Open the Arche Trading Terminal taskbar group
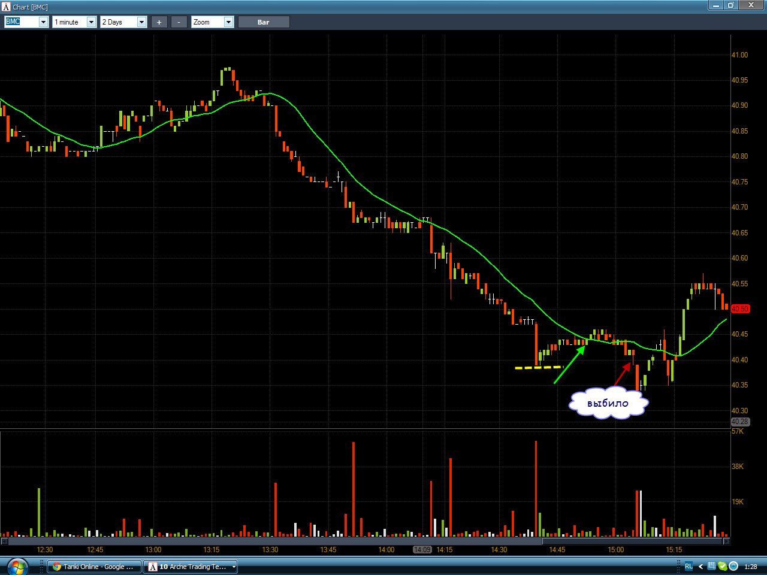This screenshot has height=575, width=767. 191,567
